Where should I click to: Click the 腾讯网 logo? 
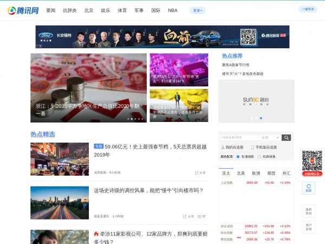23,10
